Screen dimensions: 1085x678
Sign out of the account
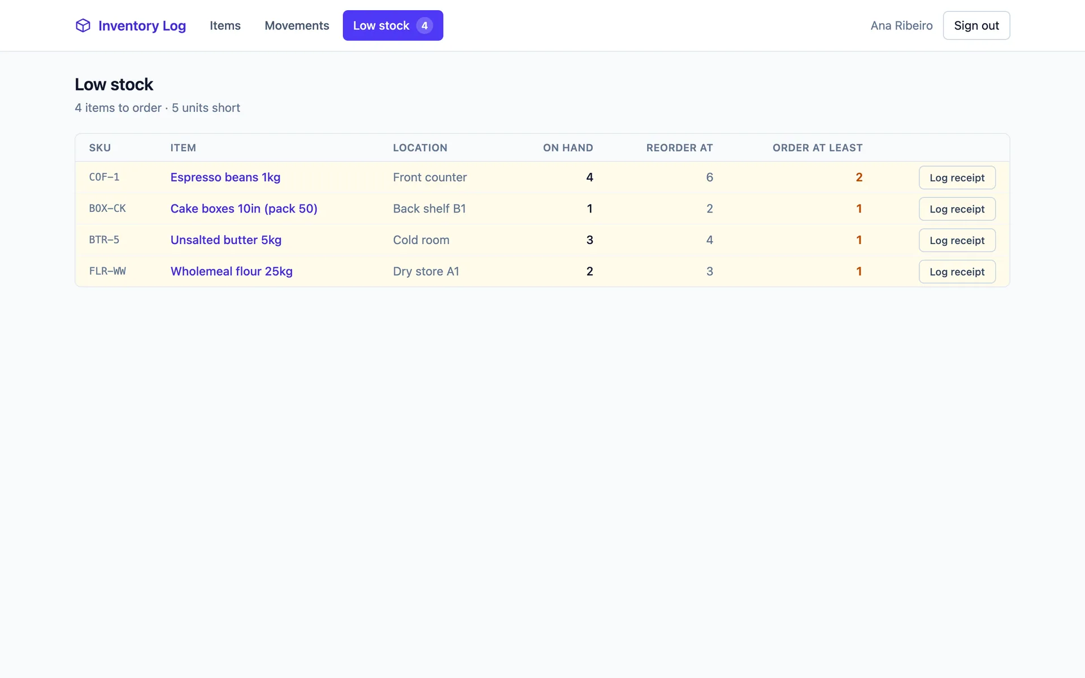[976, 25]
